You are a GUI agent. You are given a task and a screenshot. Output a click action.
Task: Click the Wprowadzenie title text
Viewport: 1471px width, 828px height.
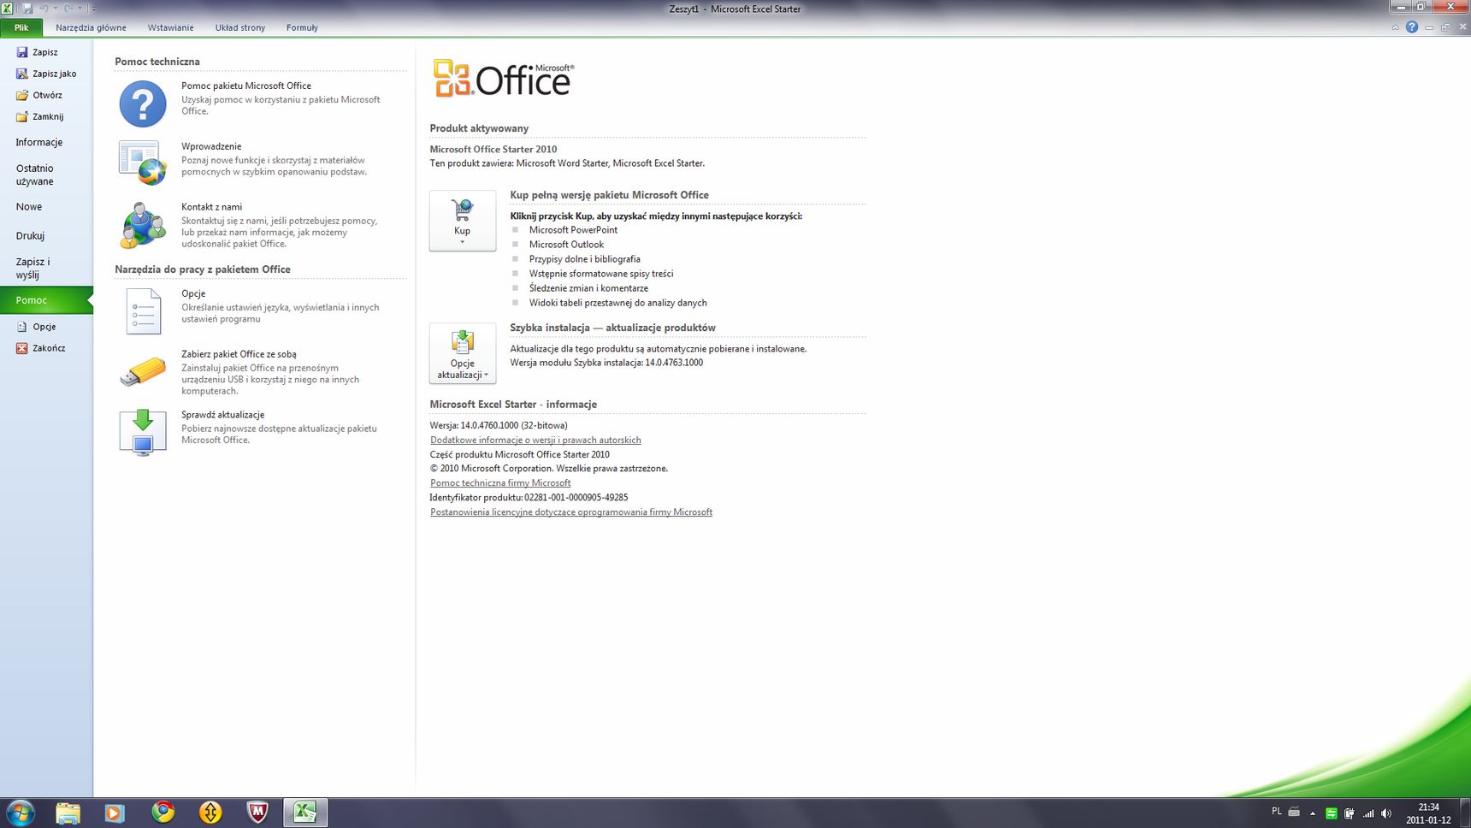tap(211, 146)
